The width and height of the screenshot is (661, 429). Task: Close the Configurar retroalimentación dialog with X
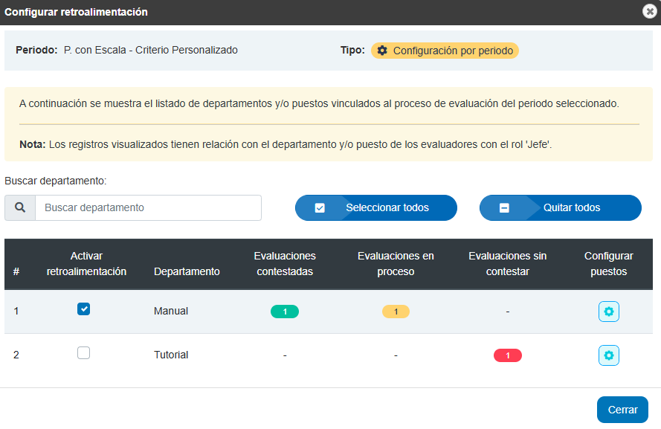point(650,11)
